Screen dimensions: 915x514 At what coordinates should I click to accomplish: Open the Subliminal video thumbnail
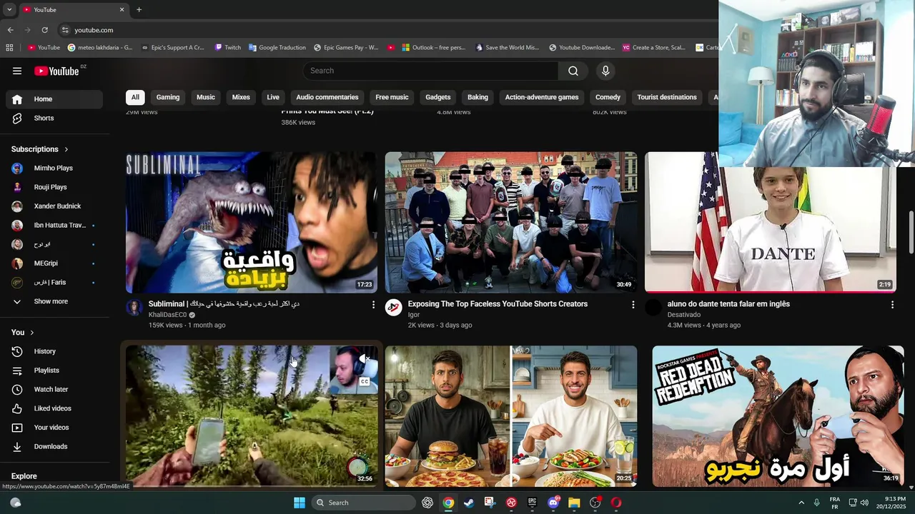(x=252, y=222)
